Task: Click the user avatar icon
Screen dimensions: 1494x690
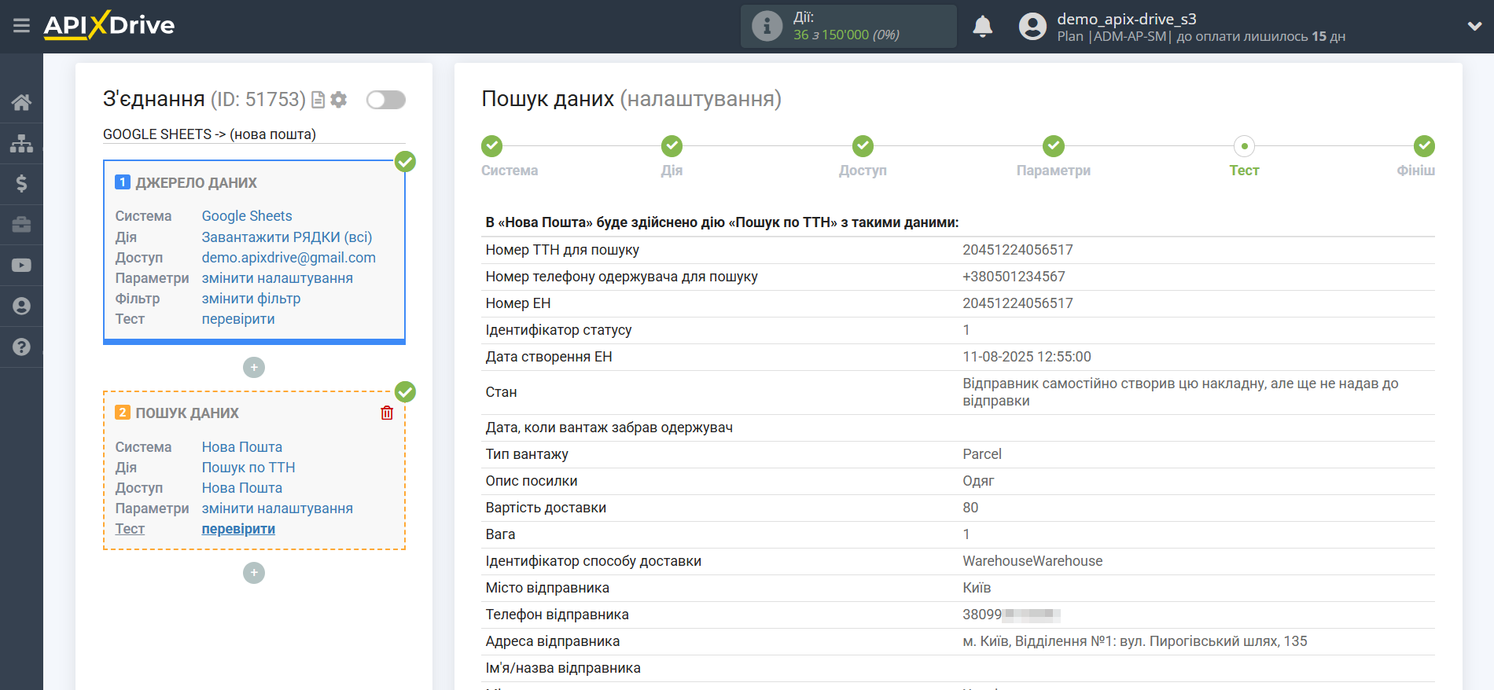Action: coord(1032,27)
